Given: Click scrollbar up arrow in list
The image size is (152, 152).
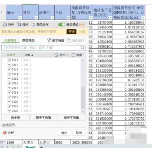Looking at the screenshot, I should pyautogui.click(x=83, y=60).
